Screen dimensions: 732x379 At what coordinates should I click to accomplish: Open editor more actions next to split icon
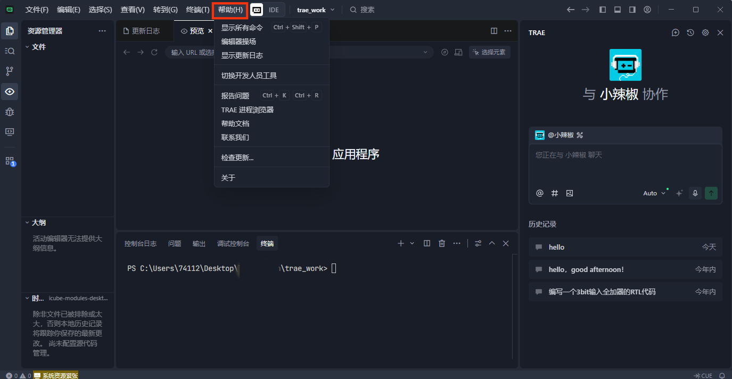[x=508, y=31]
